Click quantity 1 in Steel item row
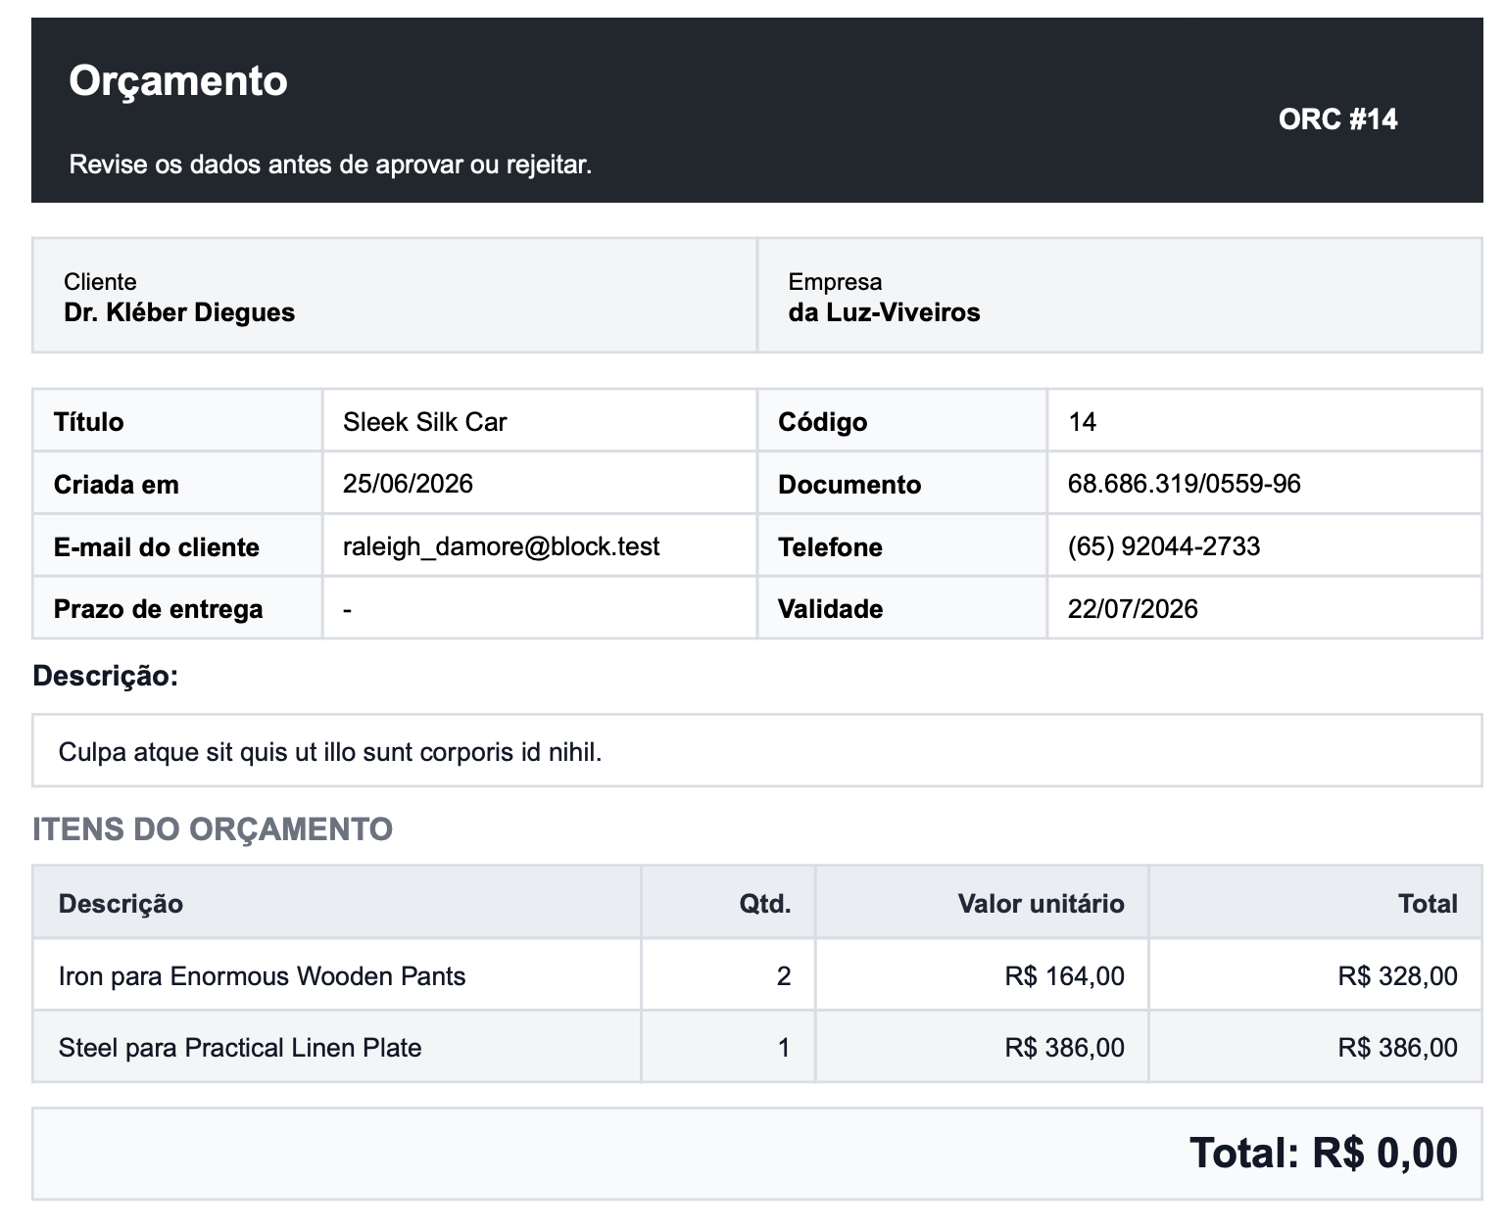 784,1048
